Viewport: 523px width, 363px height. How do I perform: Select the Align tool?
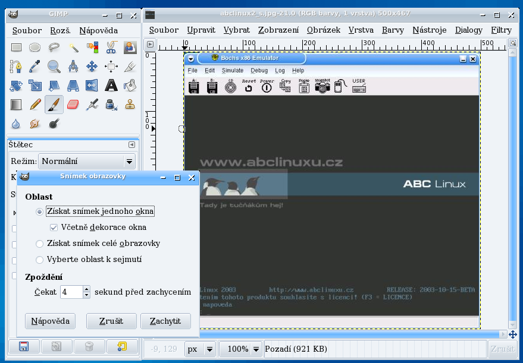[111, 67]
